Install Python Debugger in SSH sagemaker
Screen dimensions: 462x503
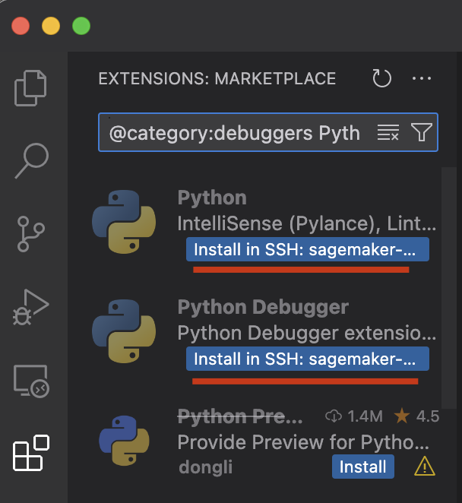pyautogui.click(x=307, y=359)
